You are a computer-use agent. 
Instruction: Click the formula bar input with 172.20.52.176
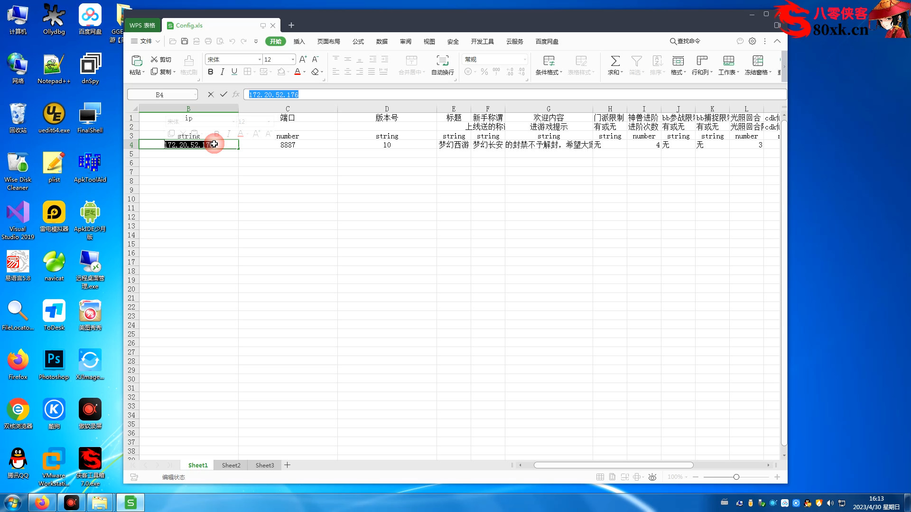(515, 94)
